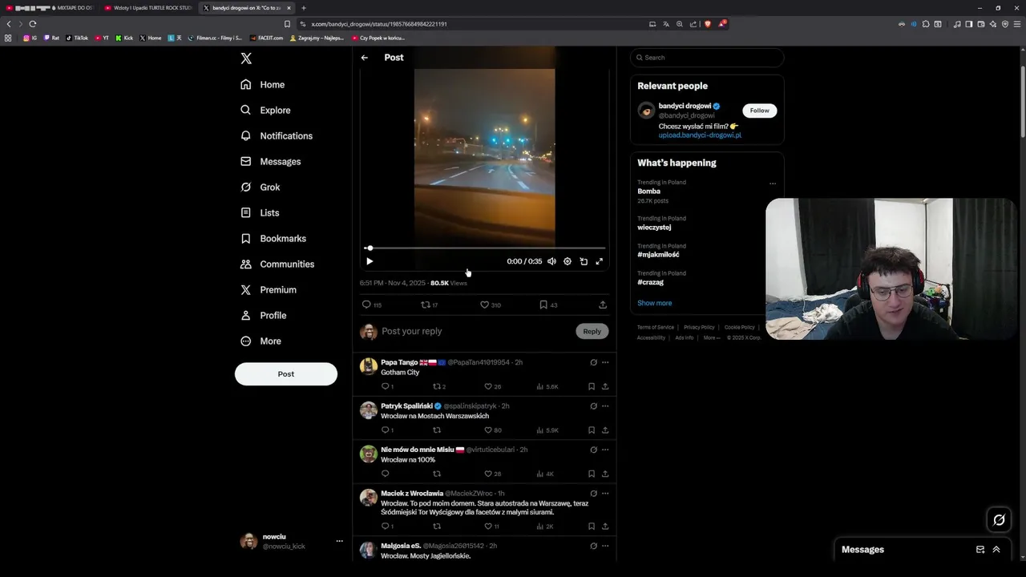This screenshot has height=577, width=1026.
Task: Open browser extensions puzzle icon
Action: [x=926, y=24]
